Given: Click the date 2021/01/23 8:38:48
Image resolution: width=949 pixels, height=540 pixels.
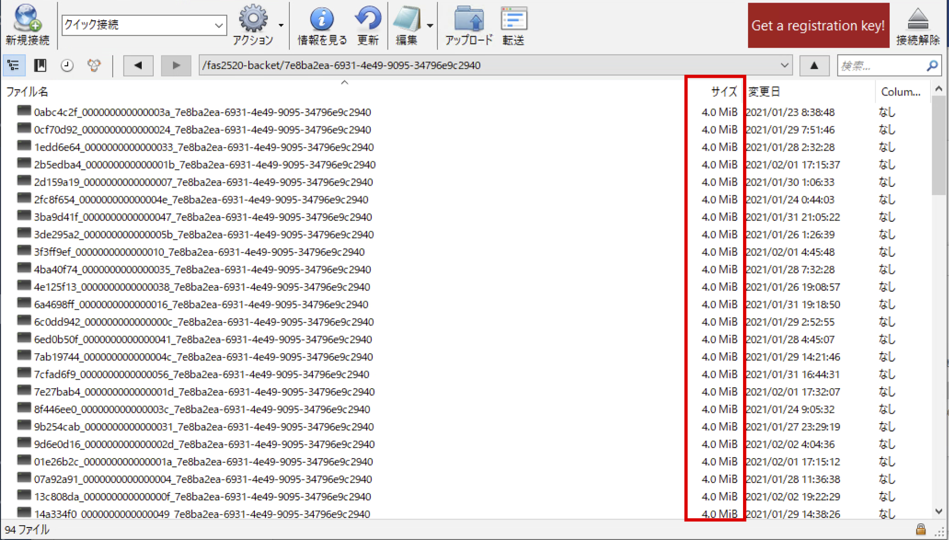Looking at the screenshot, I should [x=790, y=112].
